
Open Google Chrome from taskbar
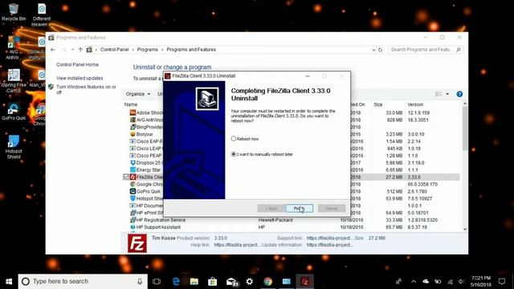(x=268, y=282)
